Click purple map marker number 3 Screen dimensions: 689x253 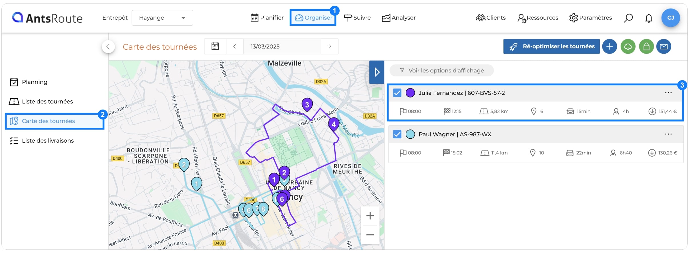tap(307, 105)
